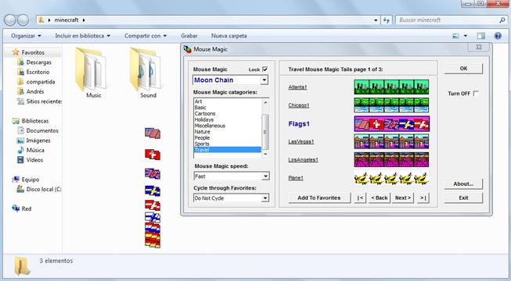Click the Flags1 preview thumbnail
The height and width of the screenshot is (281, 511).
click(x=392, y=124)
